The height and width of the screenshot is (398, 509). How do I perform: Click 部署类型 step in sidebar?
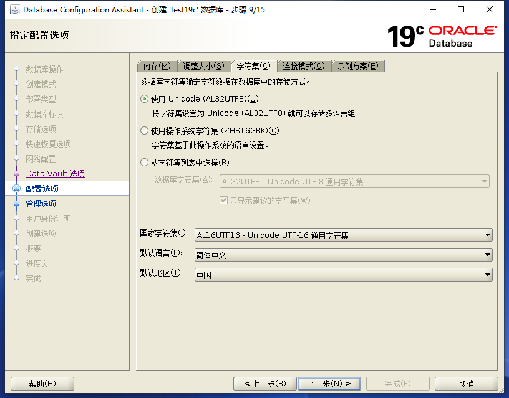(x=41, y=99)
